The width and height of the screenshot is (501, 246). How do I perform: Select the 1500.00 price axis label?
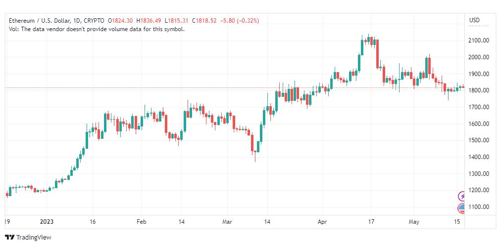pos(479,140)
